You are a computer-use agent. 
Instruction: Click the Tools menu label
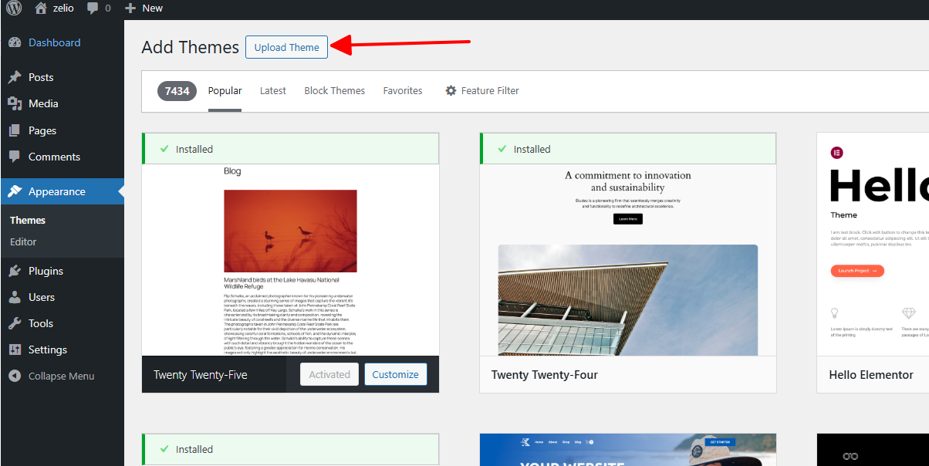[x=41, y=323]
